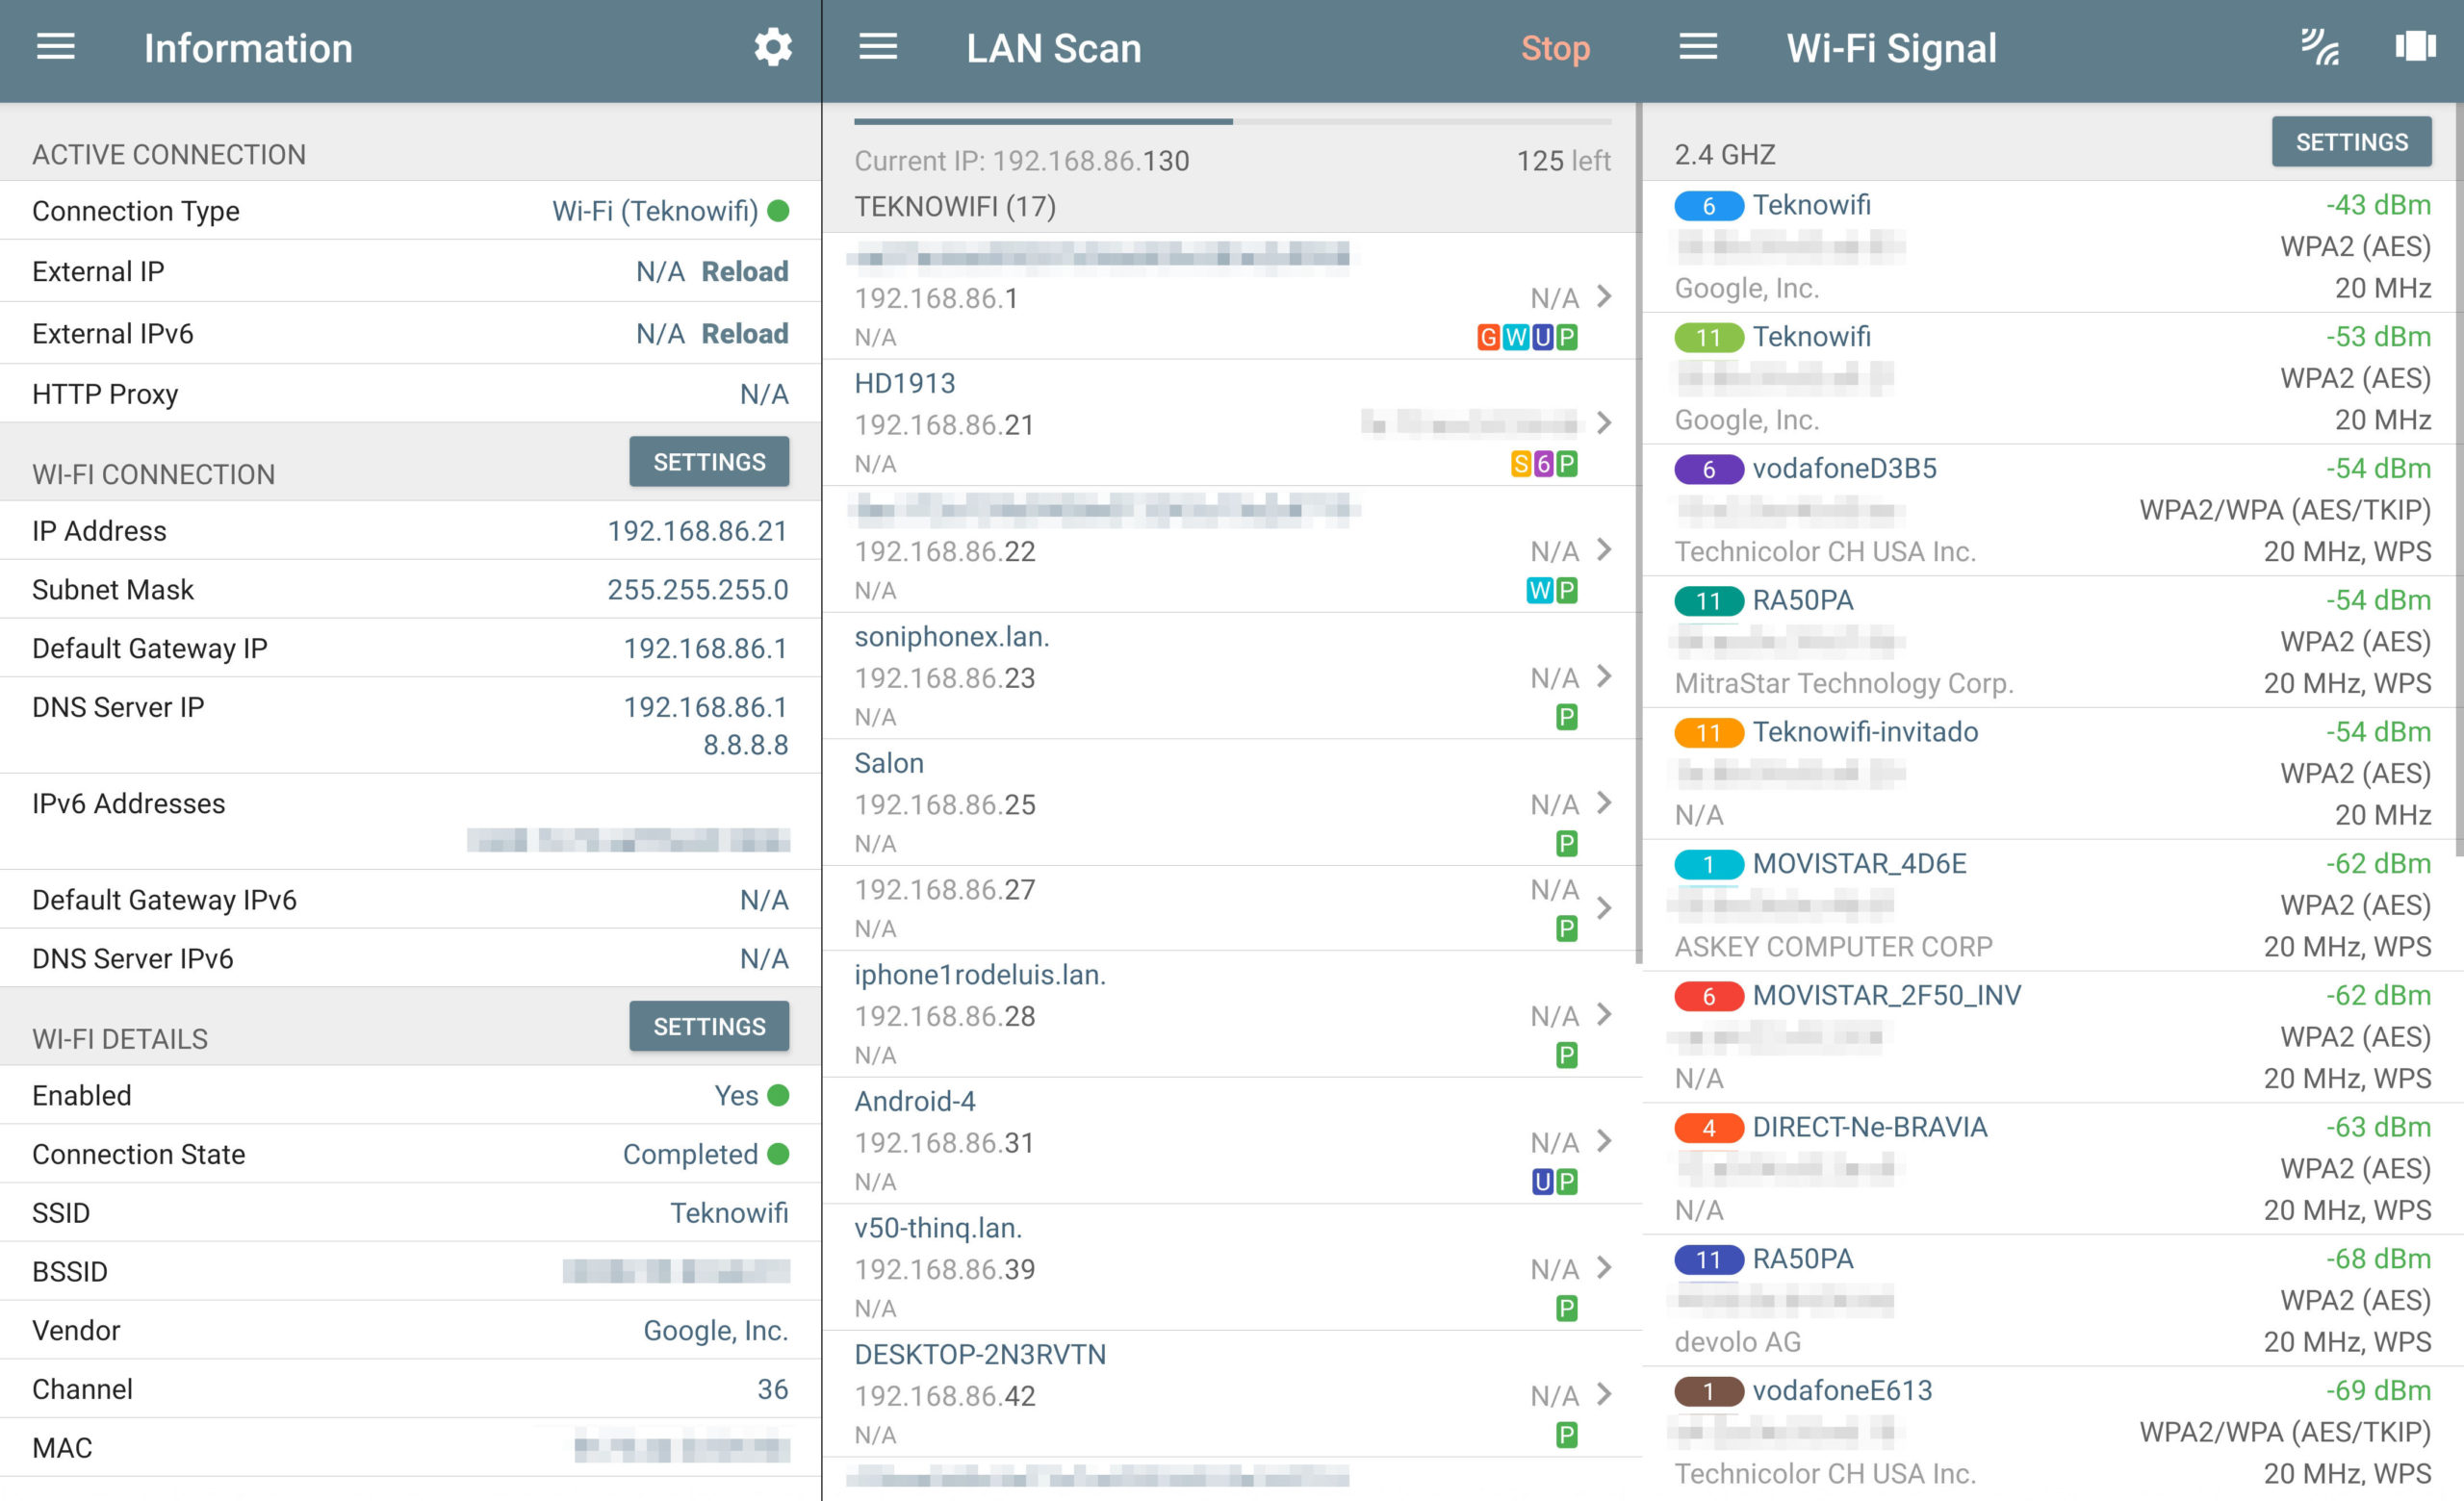2464x1501 pixels.
Task: Expand the soniphonex.lan. device chevron
Action: pyautogui.click(x=1604, y=676)
